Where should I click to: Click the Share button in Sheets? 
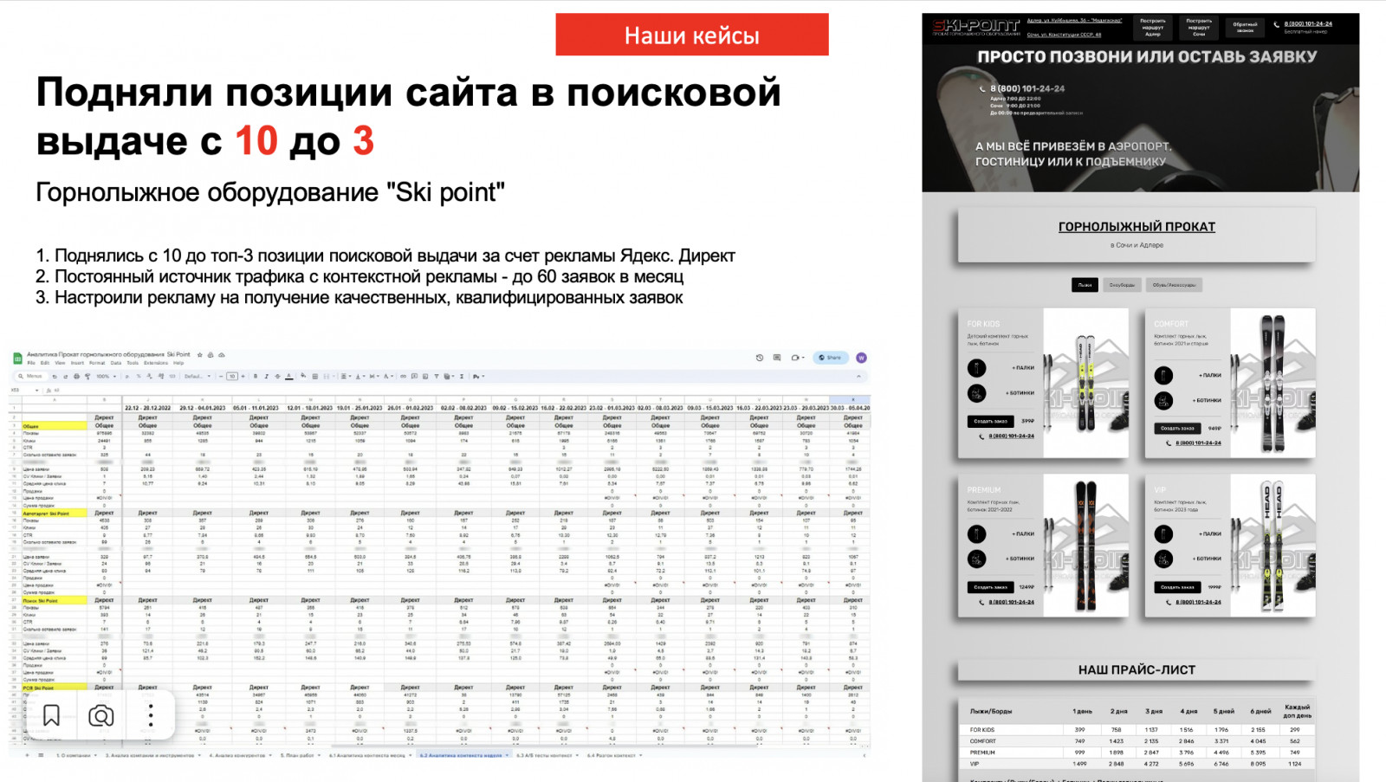tap(831, 358)
